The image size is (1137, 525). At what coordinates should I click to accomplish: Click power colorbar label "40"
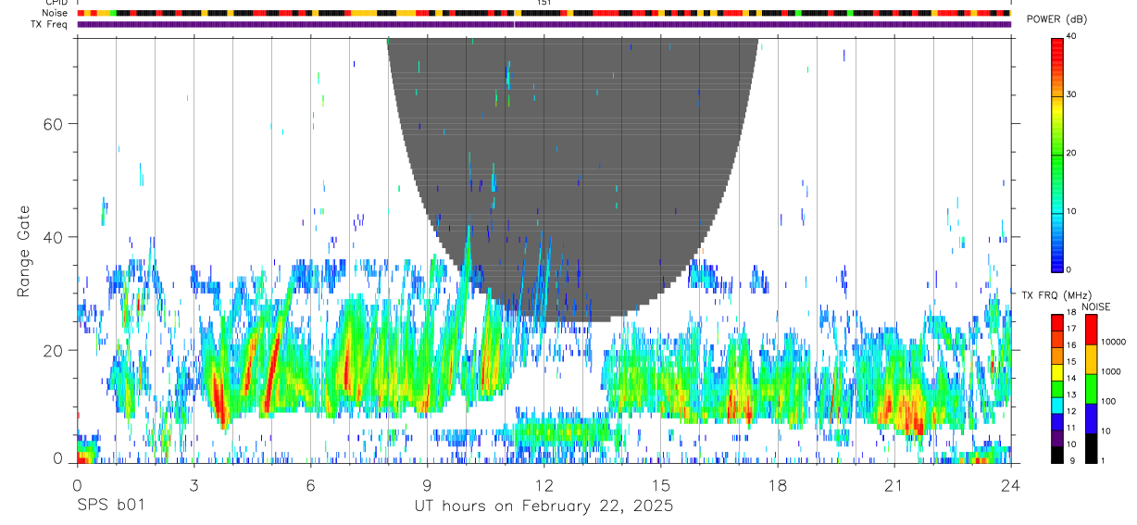pyautogui.click(x=1072, y=37)
